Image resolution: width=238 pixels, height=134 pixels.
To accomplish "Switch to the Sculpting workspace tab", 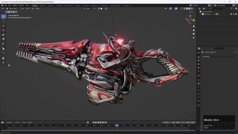I will (x=50, y=6).
